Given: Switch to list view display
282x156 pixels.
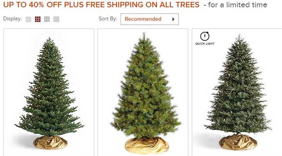Looking at the screenshot, I should click(x=28, y=19).
